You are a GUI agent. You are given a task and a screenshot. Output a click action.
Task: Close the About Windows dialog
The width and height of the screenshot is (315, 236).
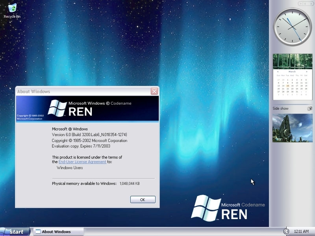point(154,91)
